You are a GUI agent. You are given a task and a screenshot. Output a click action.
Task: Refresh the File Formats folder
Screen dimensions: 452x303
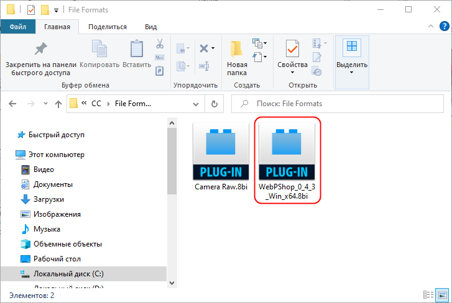[214, 104]
